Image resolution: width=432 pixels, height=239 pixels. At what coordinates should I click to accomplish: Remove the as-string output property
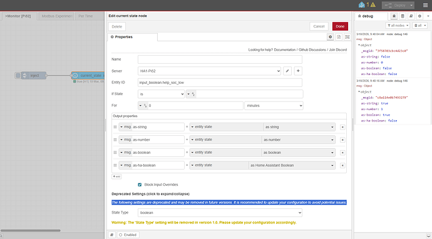tap(342, 127)
